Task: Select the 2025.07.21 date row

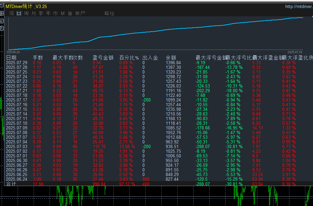Action: 17,91
